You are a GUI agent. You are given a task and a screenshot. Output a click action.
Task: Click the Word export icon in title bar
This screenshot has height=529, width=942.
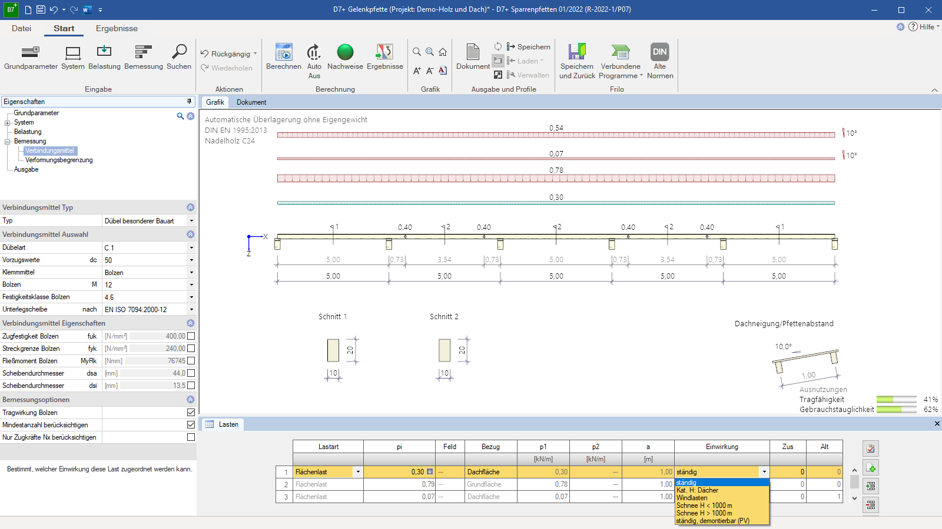click(x=87, y=9)
